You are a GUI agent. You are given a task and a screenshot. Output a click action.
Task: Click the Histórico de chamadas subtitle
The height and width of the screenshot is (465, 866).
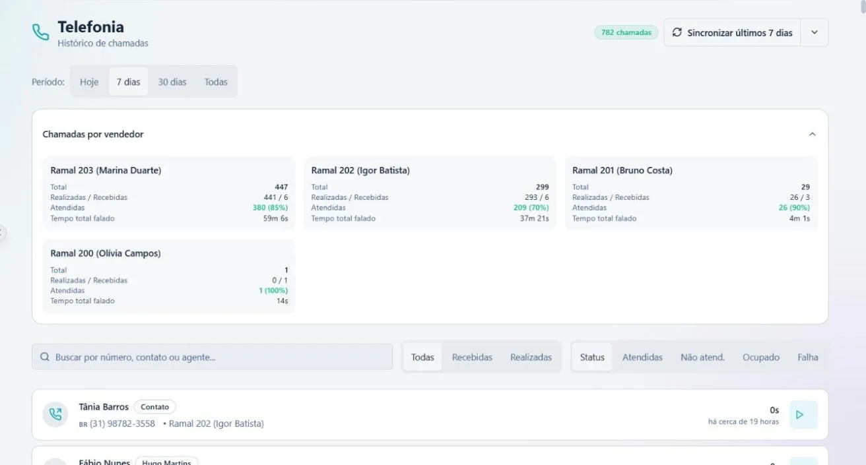point(103,43)
